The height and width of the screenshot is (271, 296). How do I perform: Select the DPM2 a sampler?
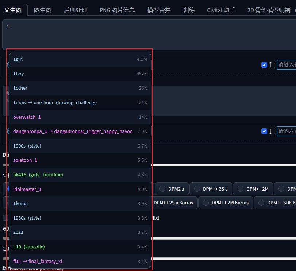(172, 189)
